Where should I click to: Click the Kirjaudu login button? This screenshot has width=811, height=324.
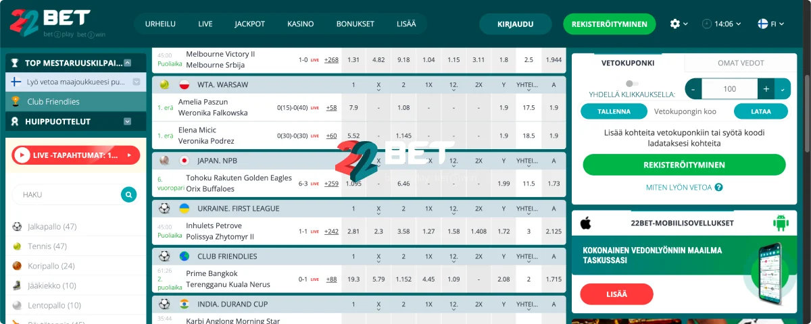(x=516, y=24)
